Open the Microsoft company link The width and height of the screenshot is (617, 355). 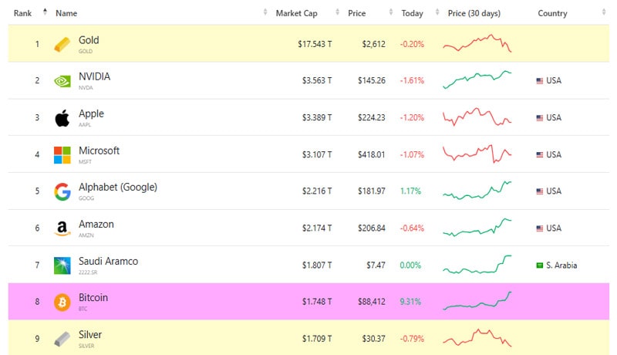click(99, 150)
